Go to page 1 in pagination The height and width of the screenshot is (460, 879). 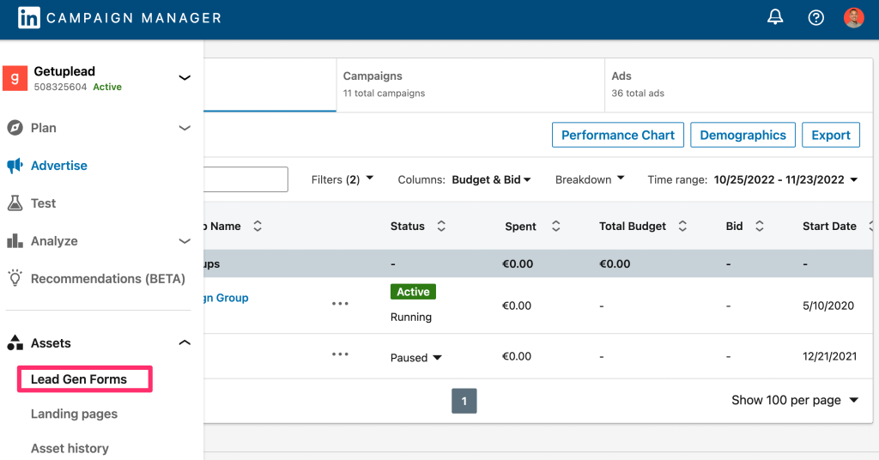[464, 401]
